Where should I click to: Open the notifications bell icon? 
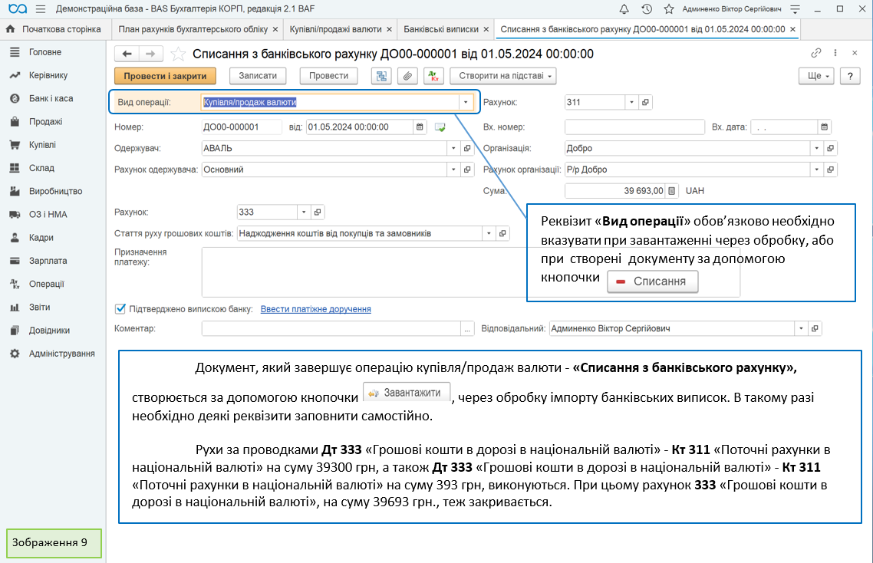(x=624, y=9)
